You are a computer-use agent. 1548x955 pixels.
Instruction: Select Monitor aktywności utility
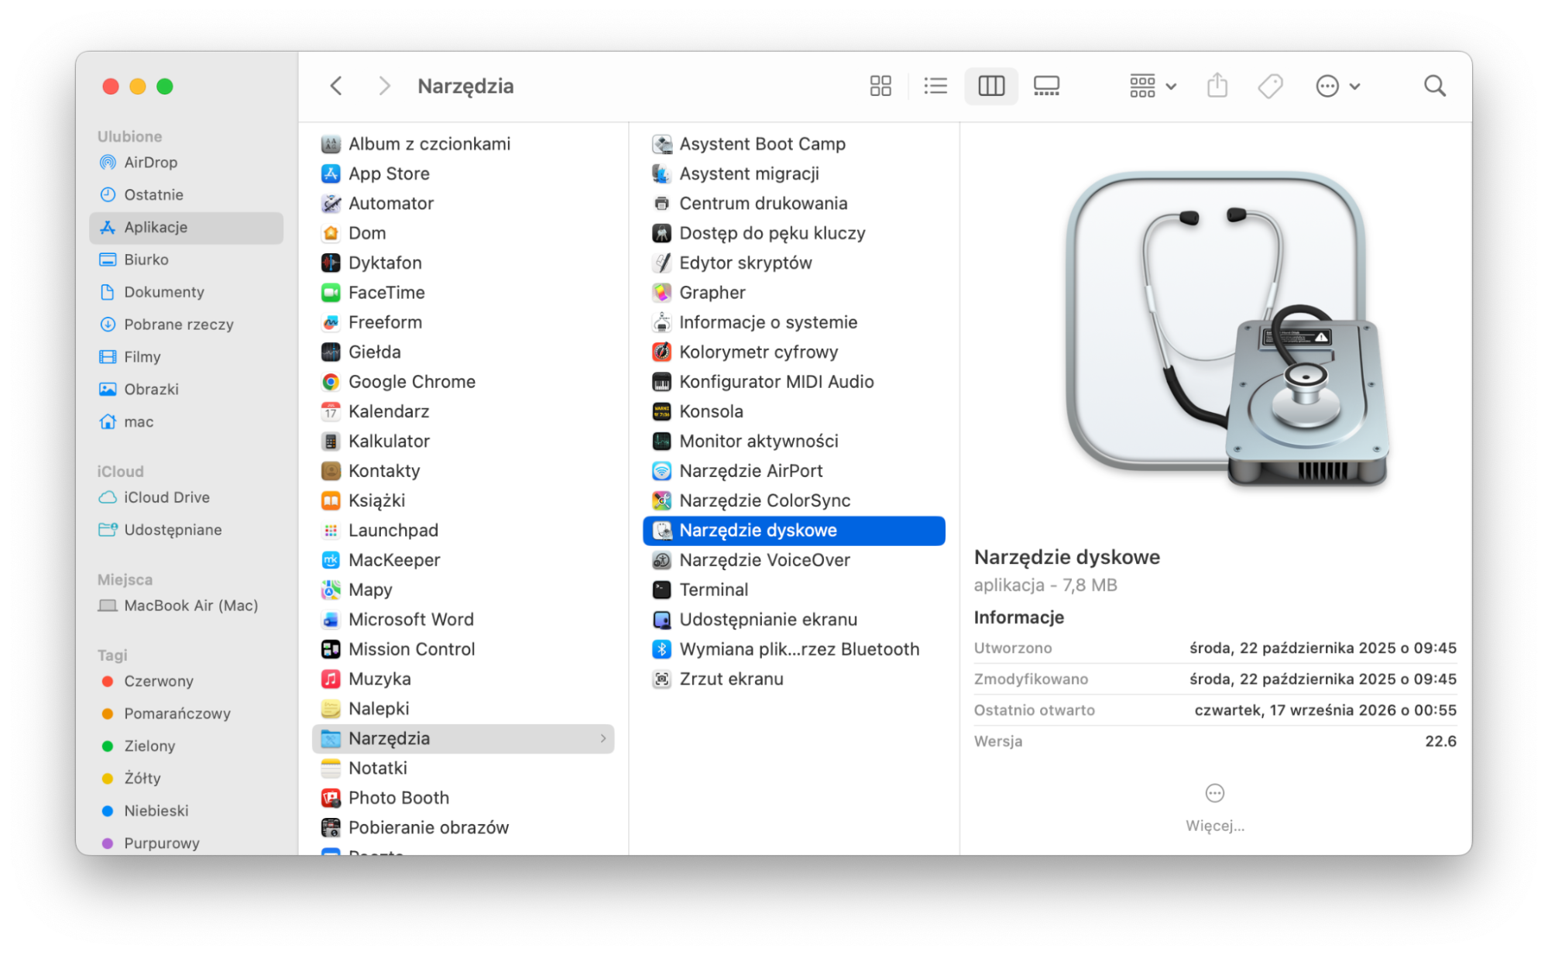point(794,441)
